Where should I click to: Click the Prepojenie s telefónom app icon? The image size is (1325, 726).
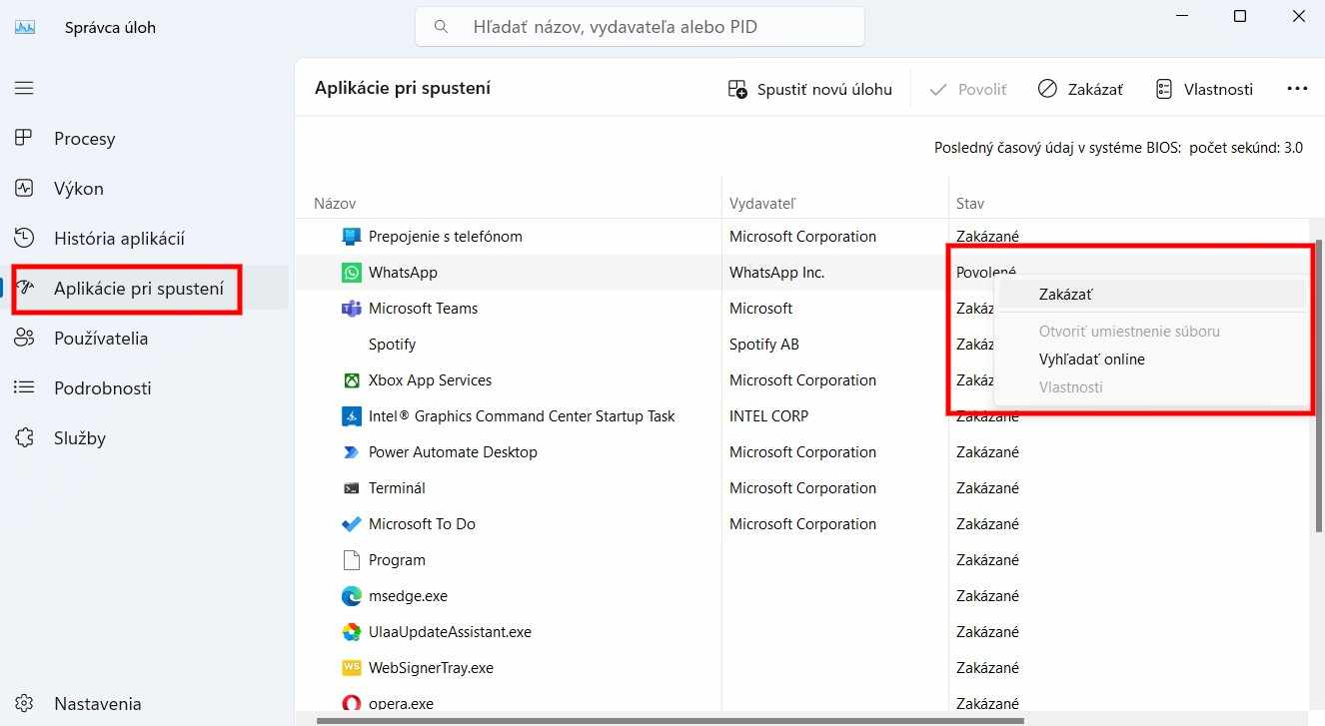[351, 237]
